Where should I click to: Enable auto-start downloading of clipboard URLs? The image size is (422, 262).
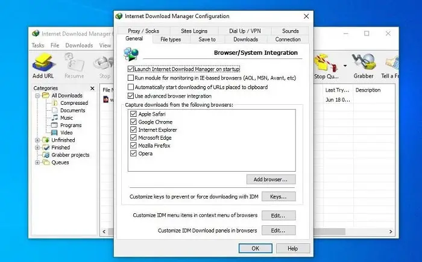tap(131, 87)
